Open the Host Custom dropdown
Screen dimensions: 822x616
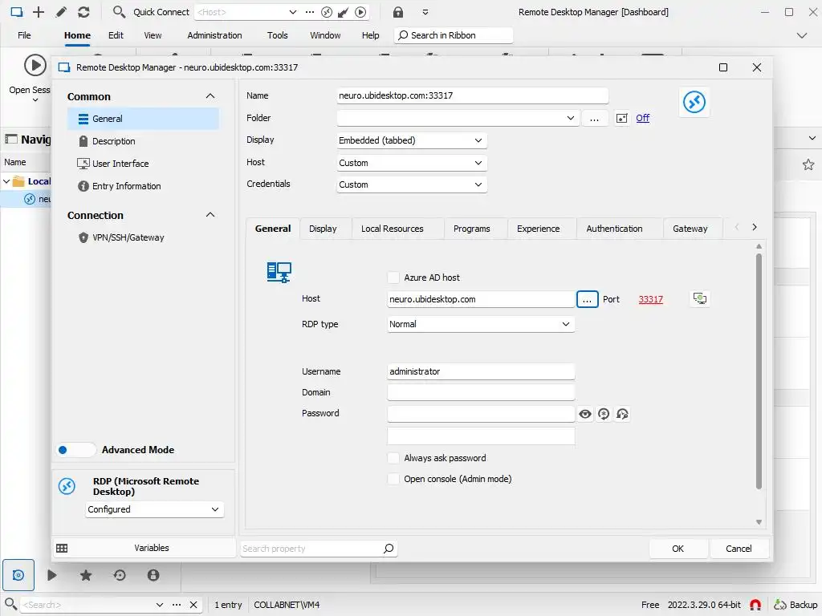click(412, 163)
